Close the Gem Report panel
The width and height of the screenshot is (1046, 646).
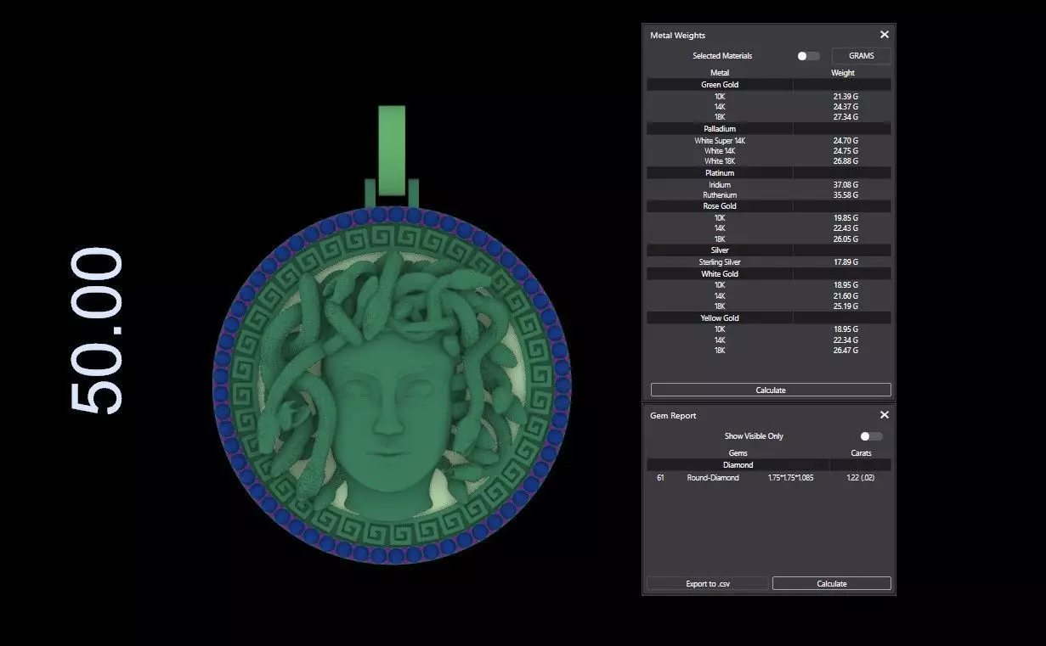click(x=885, y=415)
